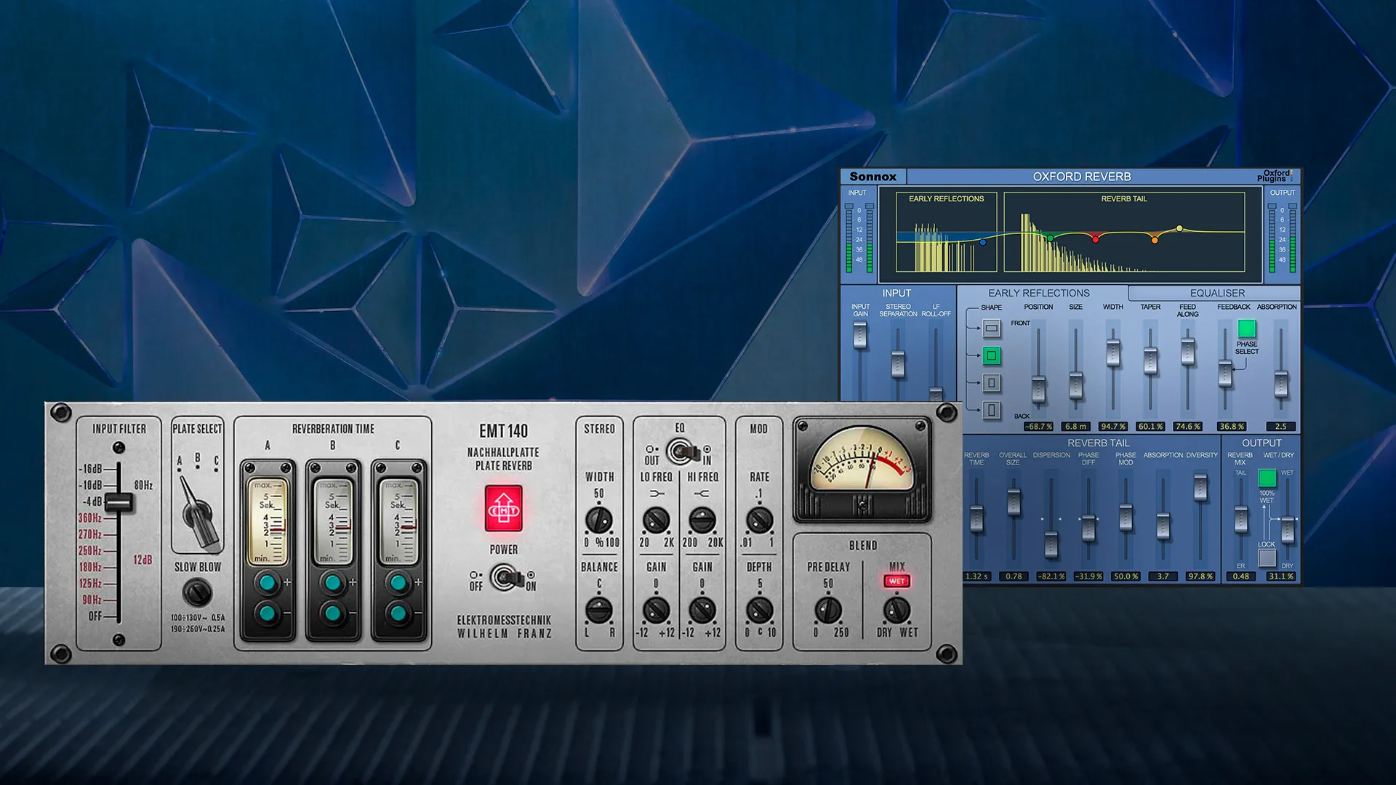Flip the EMT 140 Power OFF/ON switch

(505, 579)
